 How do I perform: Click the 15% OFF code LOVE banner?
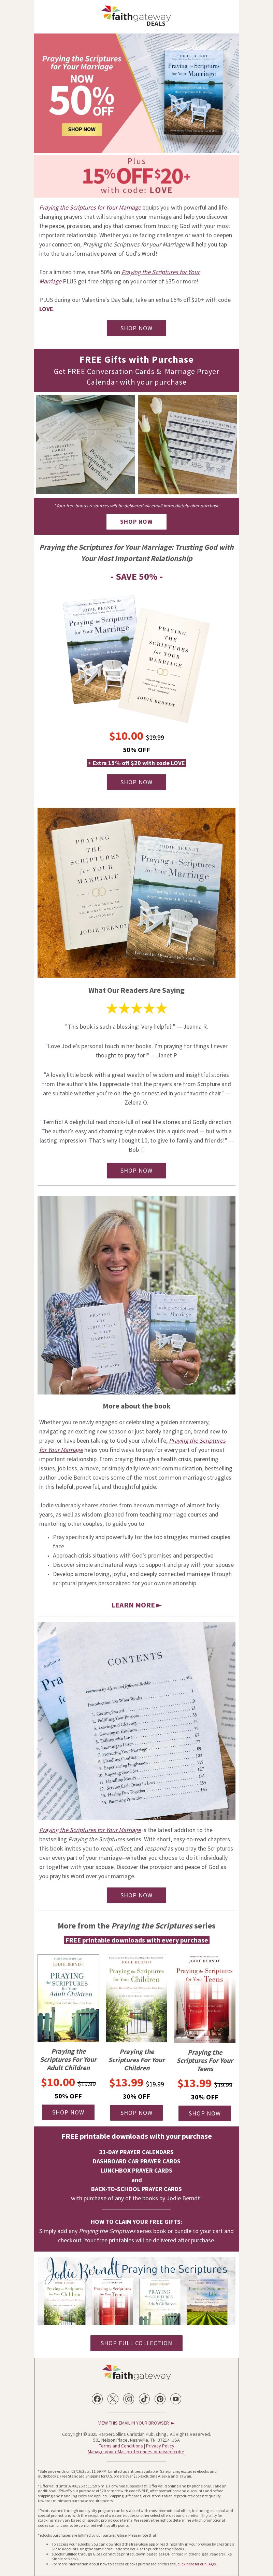(x=137, y=175)
